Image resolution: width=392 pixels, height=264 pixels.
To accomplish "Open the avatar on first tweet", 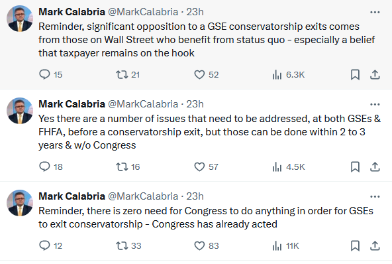I will [20, 19].
